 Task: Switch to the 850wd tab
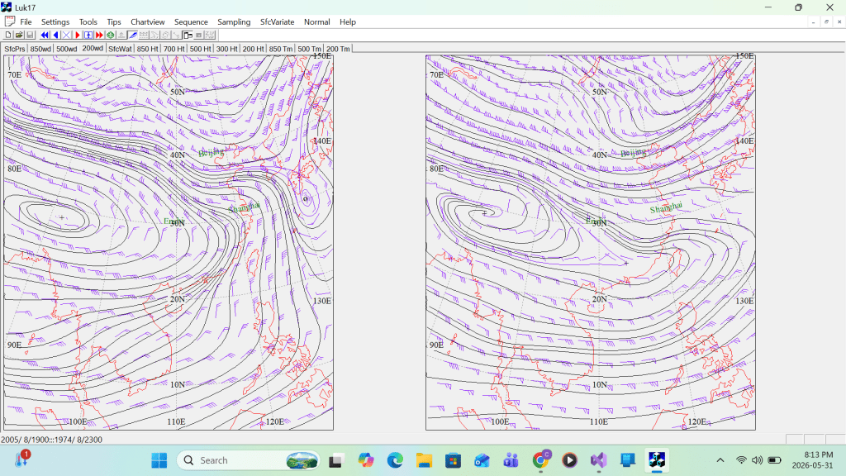[x=40, y=49]
